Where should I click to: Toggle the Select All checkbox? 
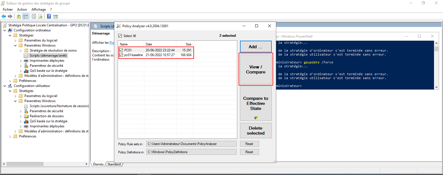point(120,36)
